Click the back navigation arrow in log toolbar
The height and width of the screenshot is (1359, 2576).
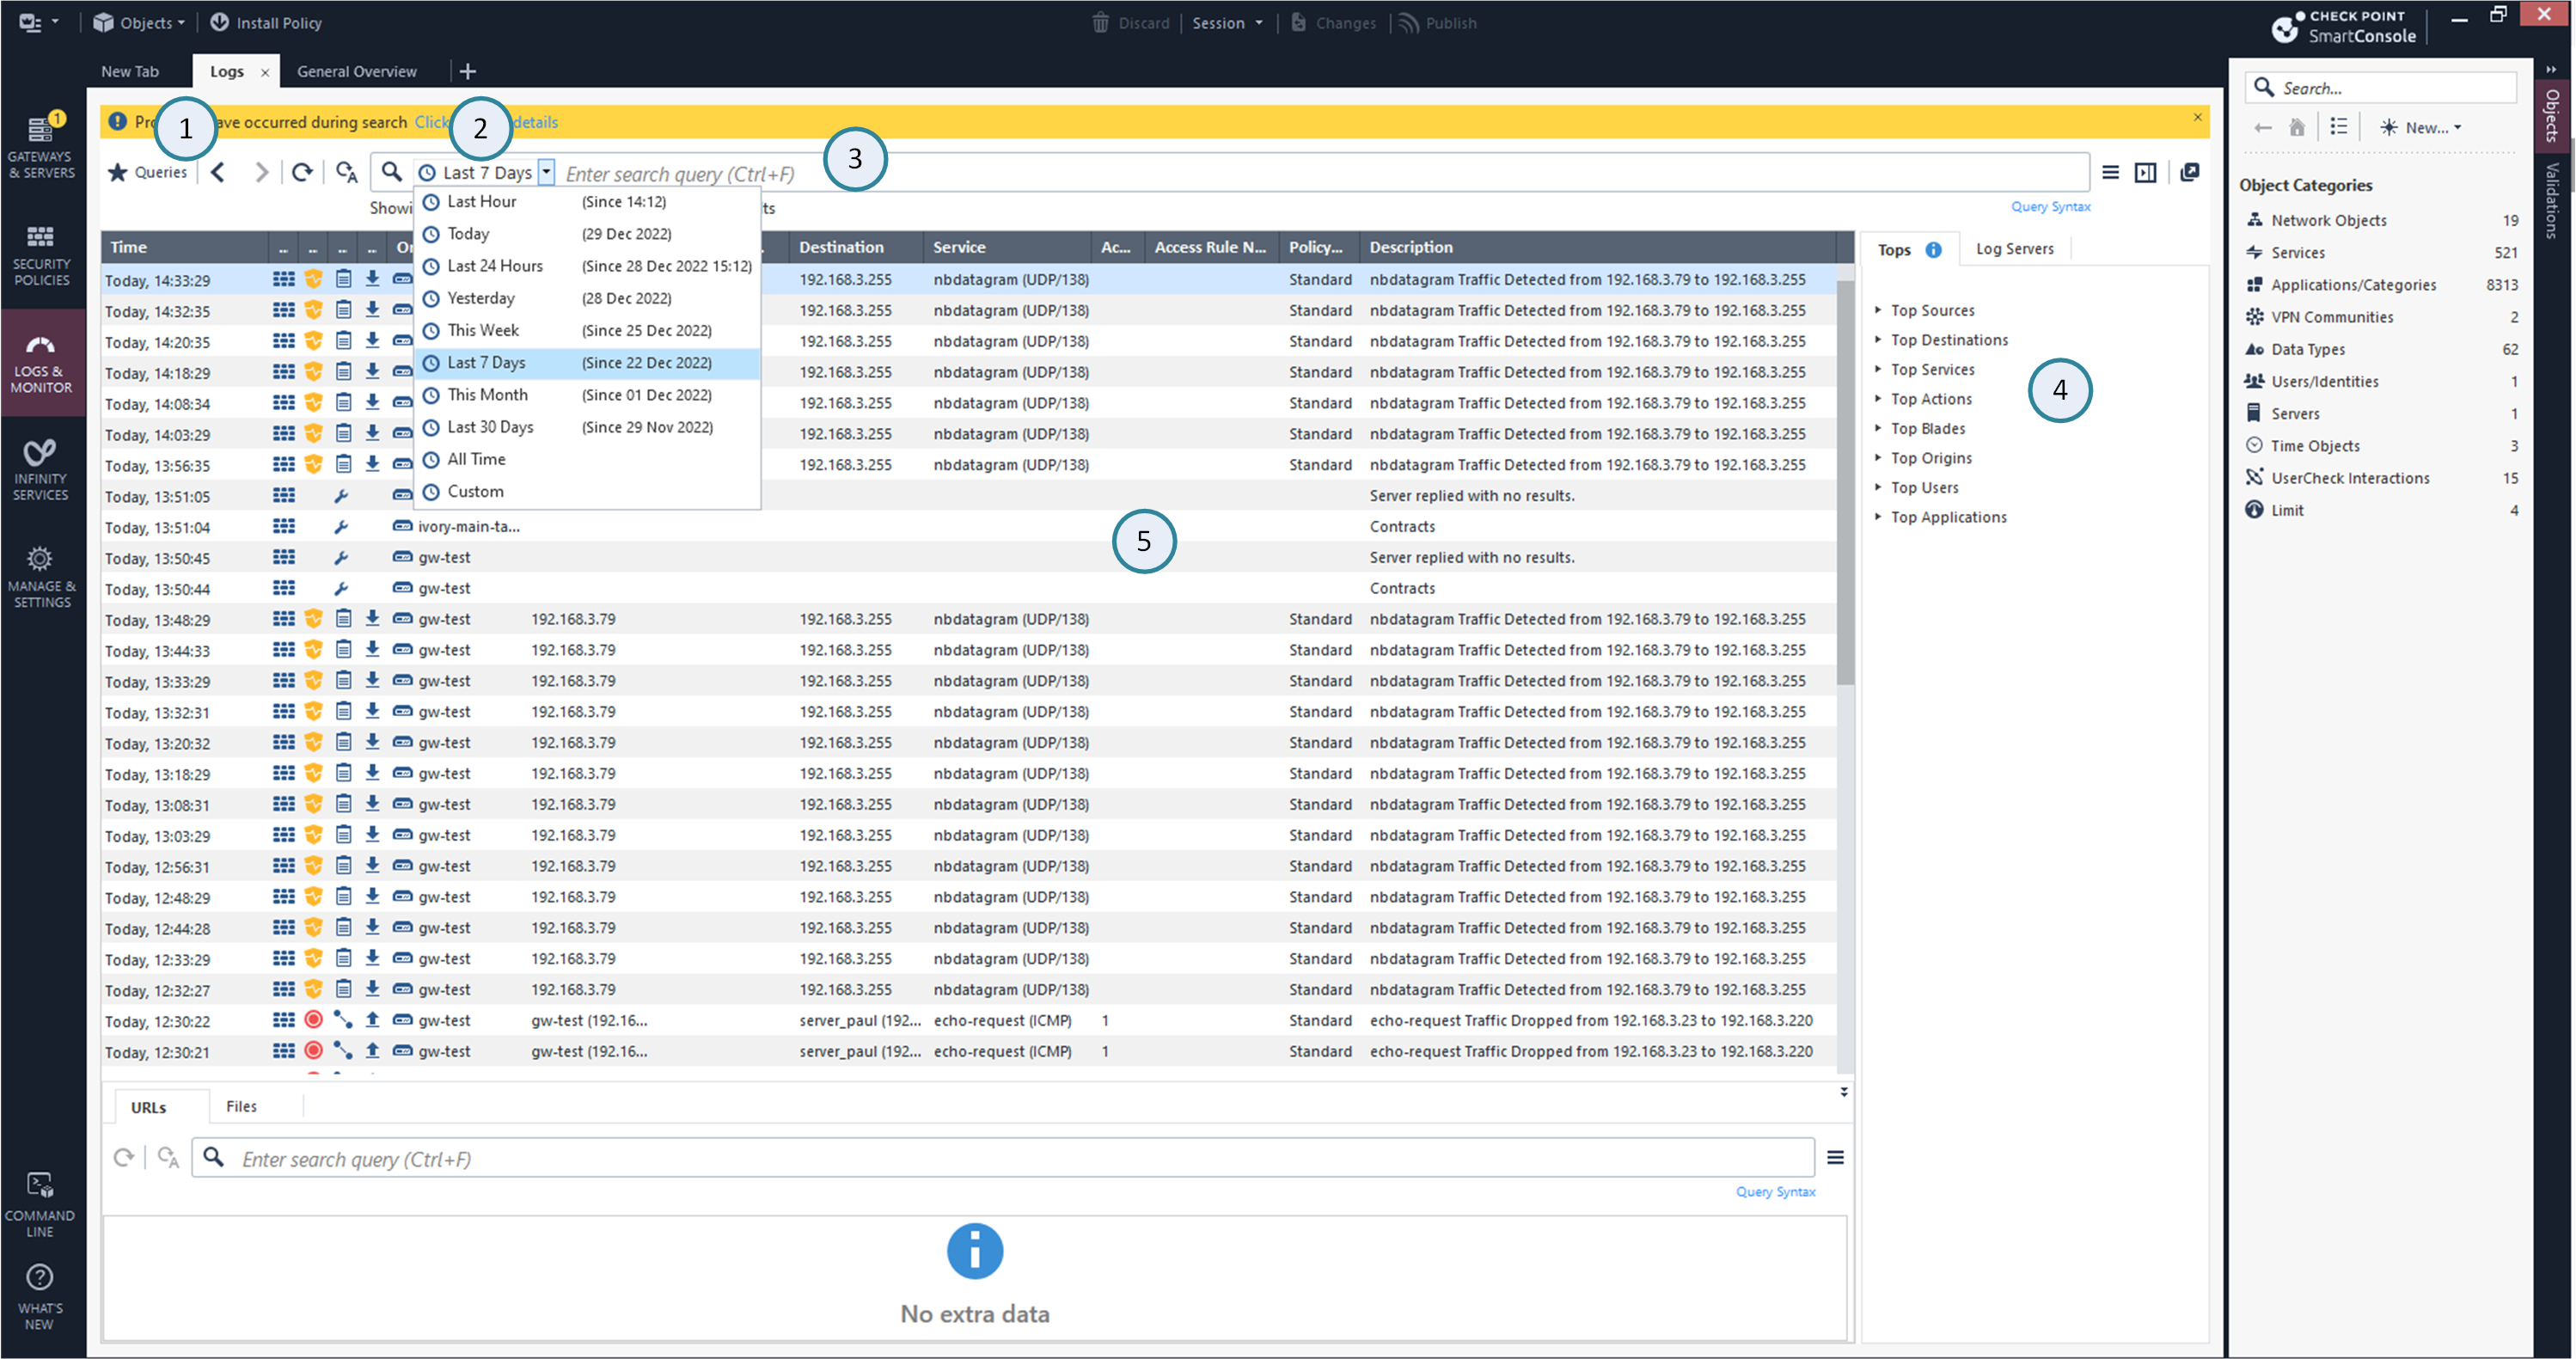[218, 172]
